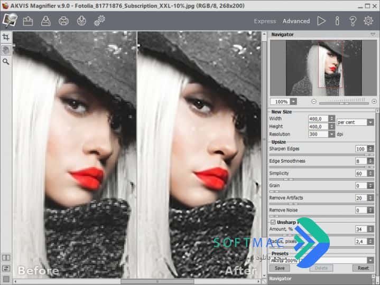Click the Height value field
Image resolution: width=380 pixels, height=285 pixels.
(319, 127)
